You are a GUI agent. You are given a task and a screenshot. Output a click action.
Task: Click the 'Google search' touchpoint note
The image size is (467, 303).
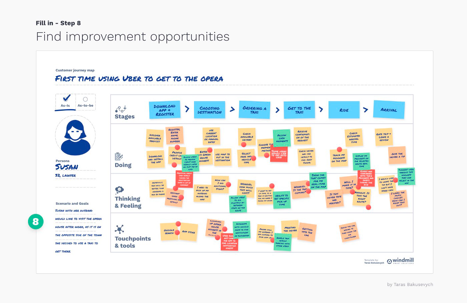pyautogui.click(x=169, y=231)
